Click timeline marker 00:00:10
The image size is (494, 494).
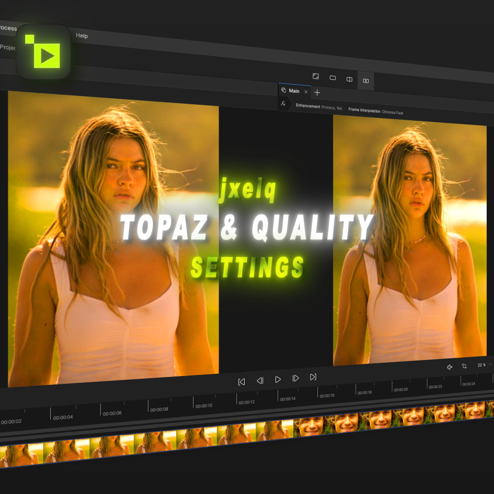(204, 406)
